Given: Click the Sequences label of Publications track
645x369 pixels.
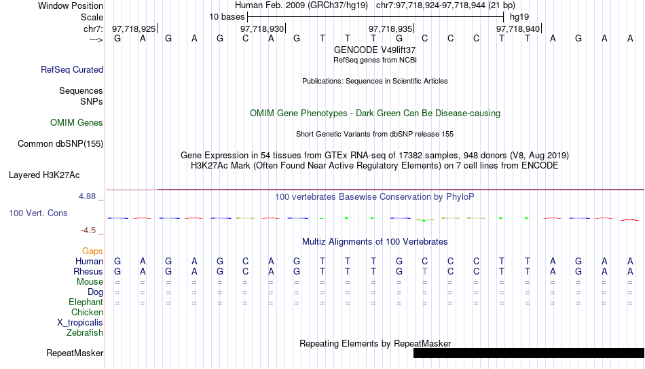Looking at the screenshot, I should 81,90.
